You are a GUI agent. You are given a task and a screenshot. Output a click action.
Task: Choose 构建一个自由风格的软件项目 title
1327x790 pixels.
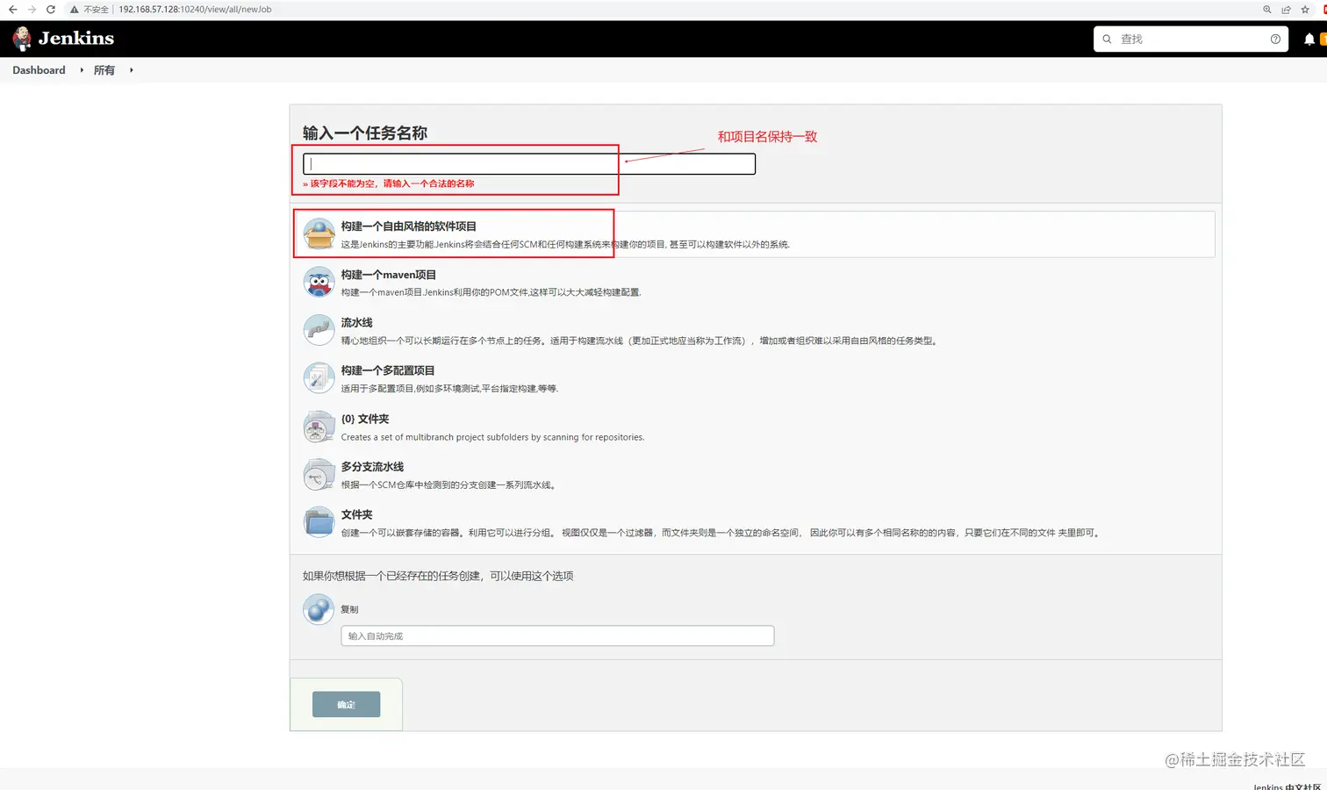point(408,226)
